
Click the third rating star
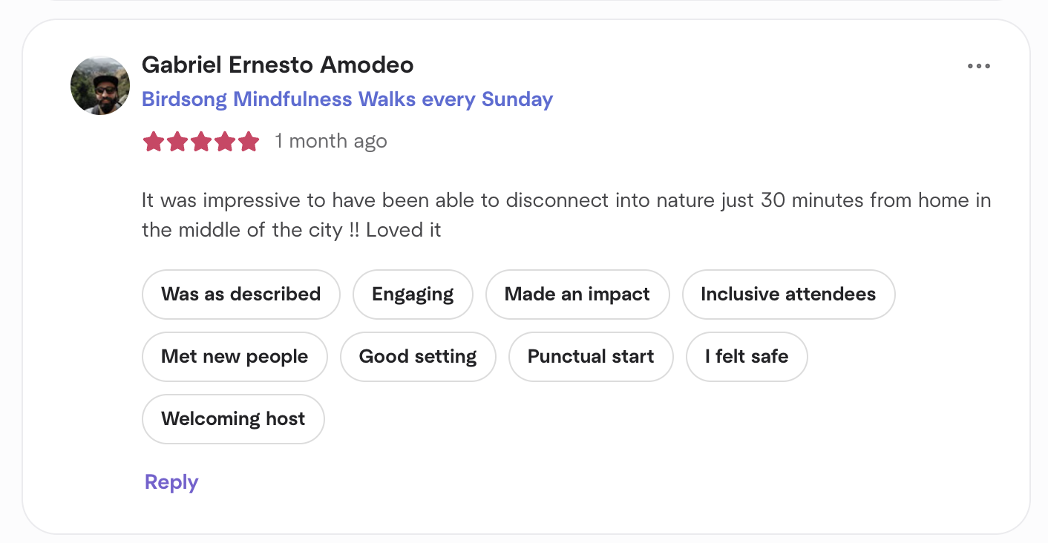click(x=201, y=141)
